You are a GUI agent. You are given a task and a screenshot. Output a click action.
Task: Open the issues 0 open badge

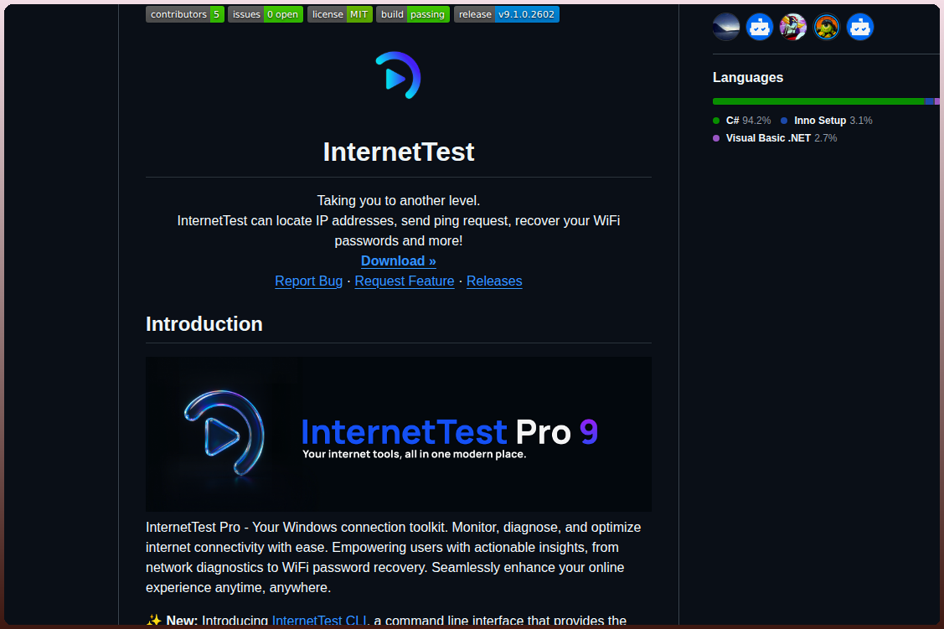(265, 14)
